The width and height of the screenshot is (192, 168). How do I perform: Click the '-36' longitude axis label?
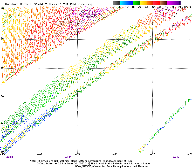point(115,154)
